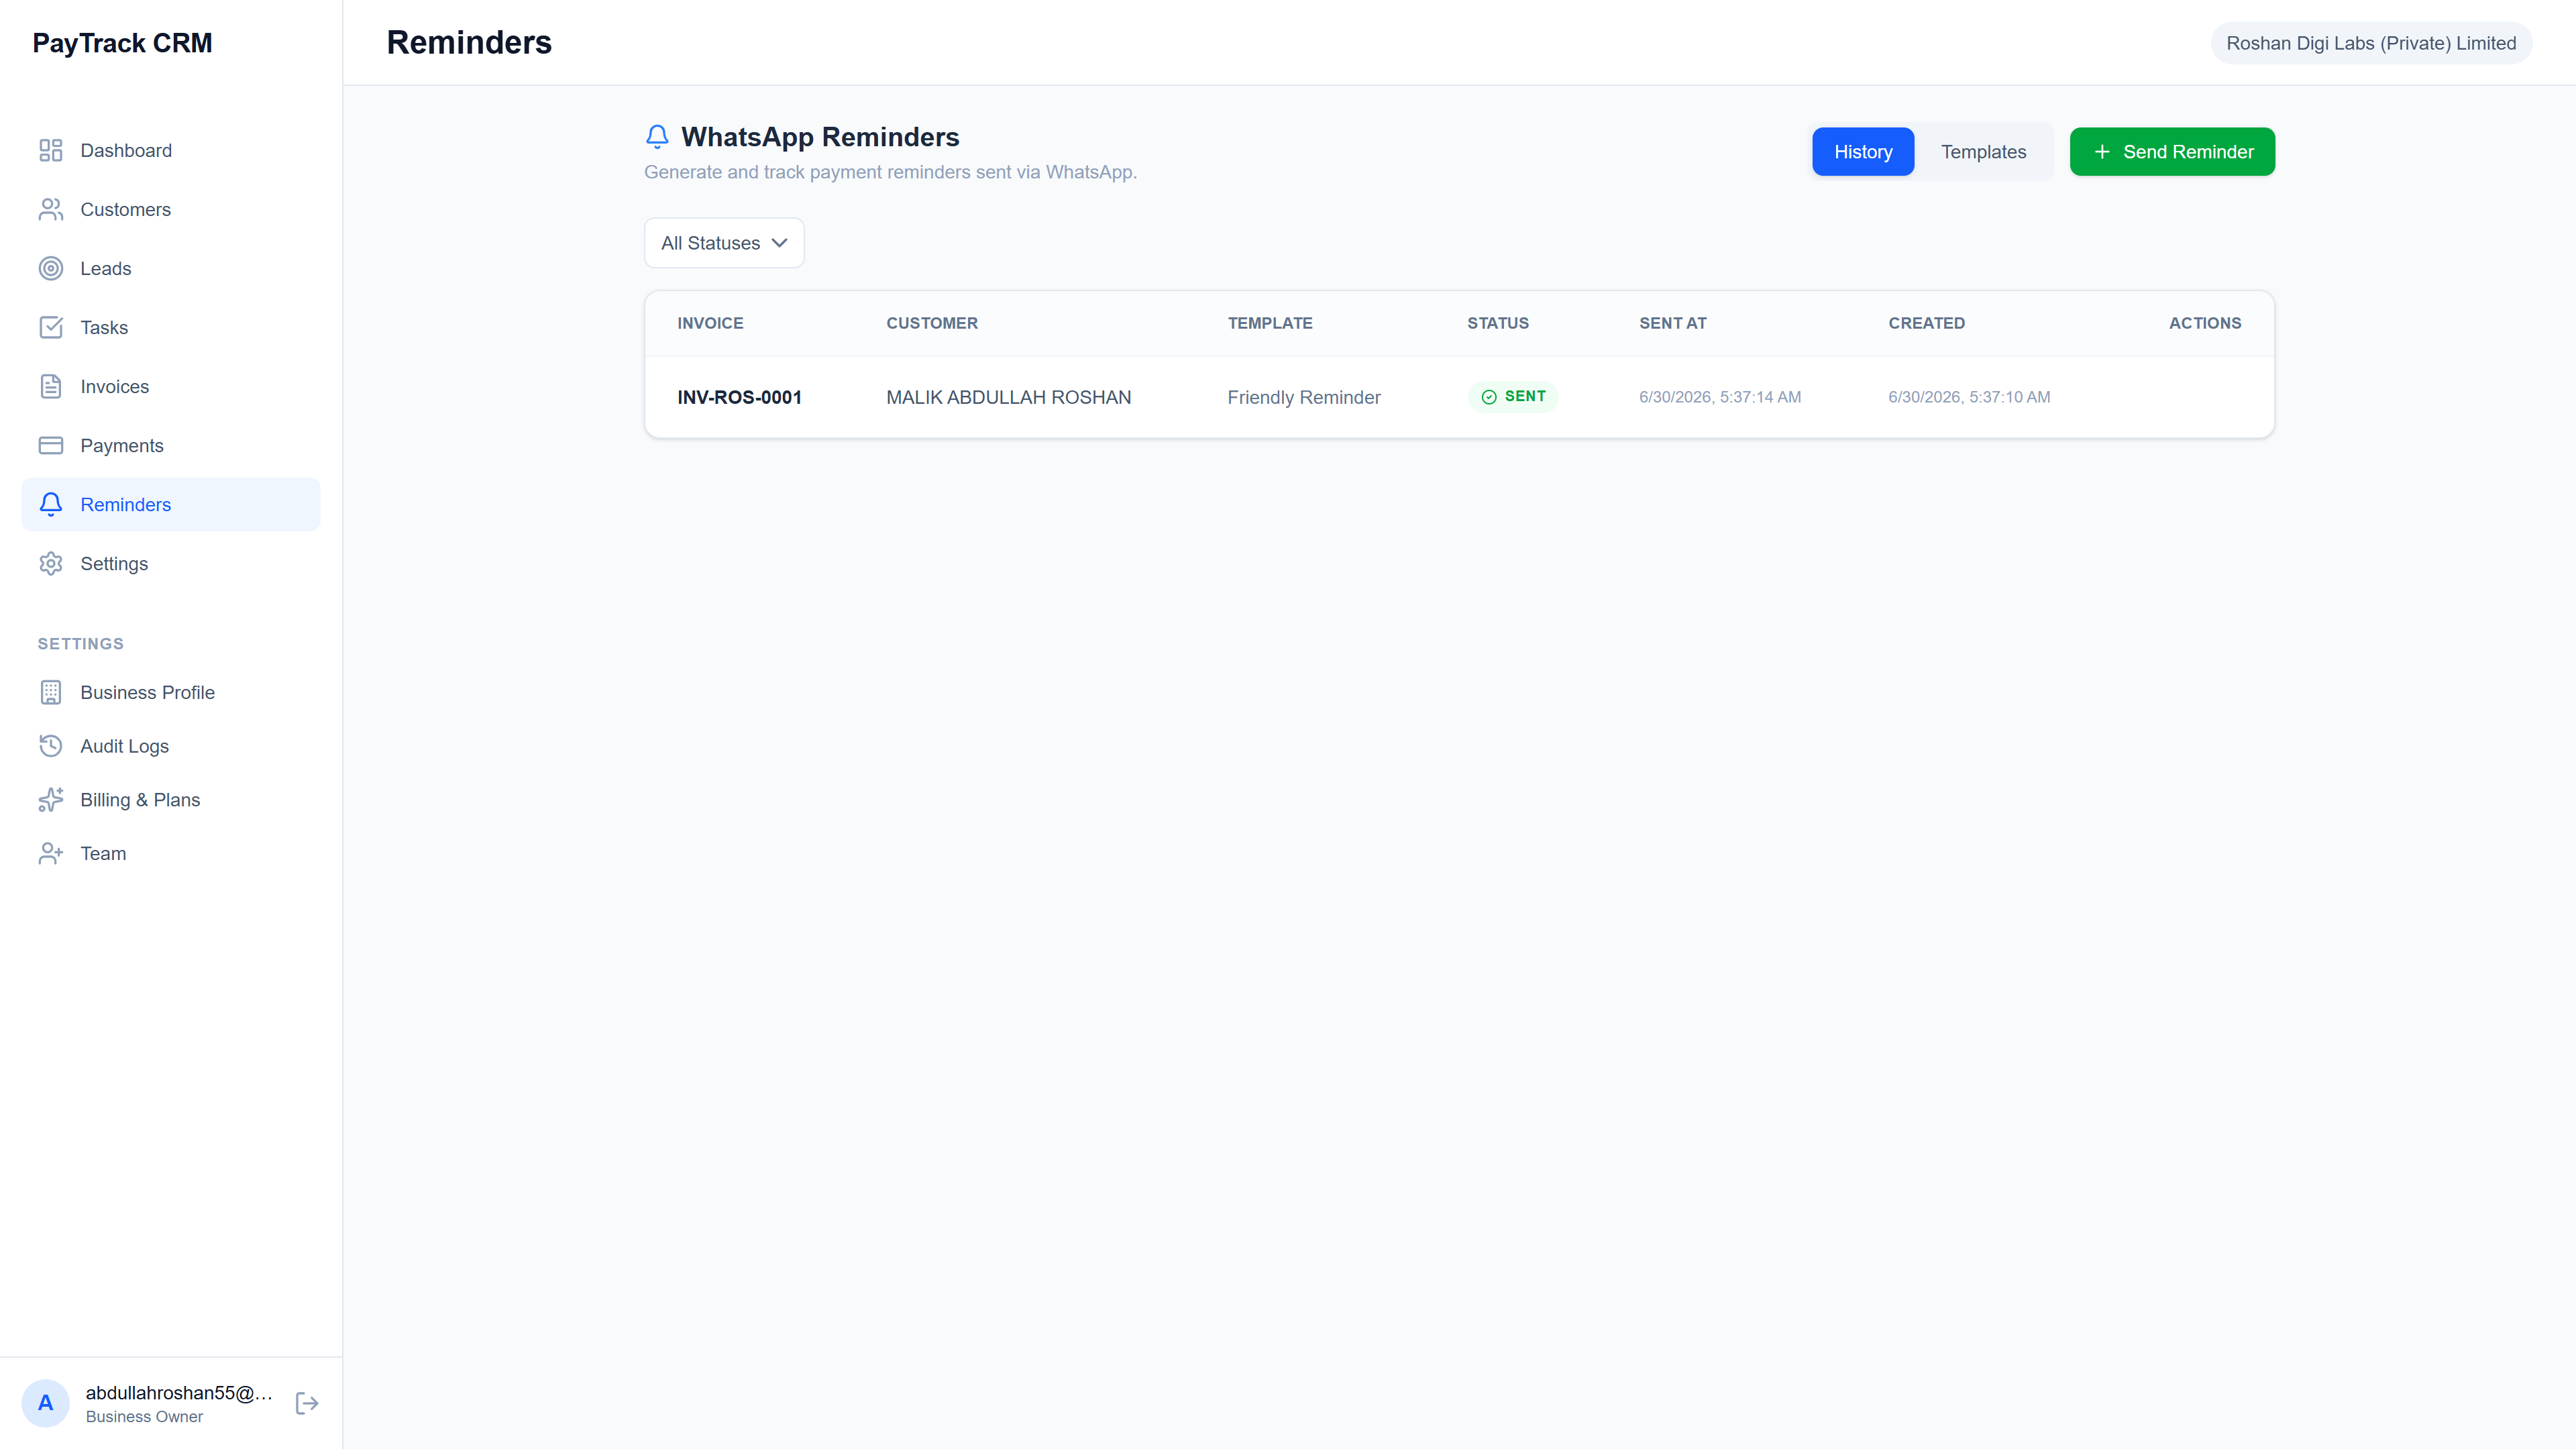Click customer MALIK ABDULLAH ROSHAN

coord(1008,397)
